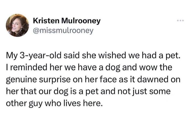Screen dimensions: 190x130
Task: Open the tweet by clicking its body text
Action: pyautogui.click(x=93, y=79)
